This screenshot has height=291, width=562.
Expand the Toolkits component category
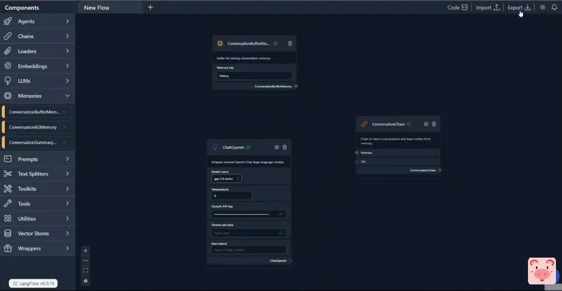[x=37, y=189]
